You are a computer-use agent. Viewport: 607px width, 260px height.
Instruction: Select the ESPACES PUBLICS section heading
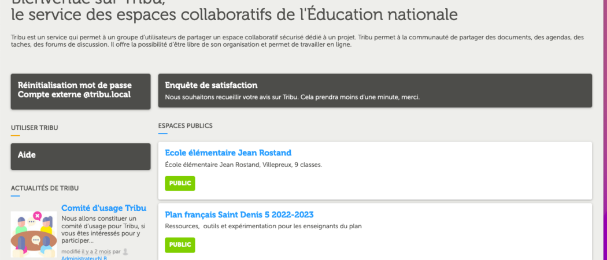(x=185, y=126)
